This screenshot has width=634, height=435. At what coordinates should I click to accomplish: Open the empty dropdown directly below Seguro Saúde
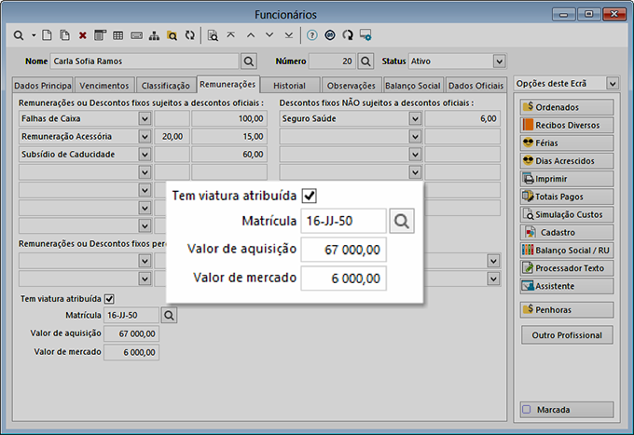415,137
